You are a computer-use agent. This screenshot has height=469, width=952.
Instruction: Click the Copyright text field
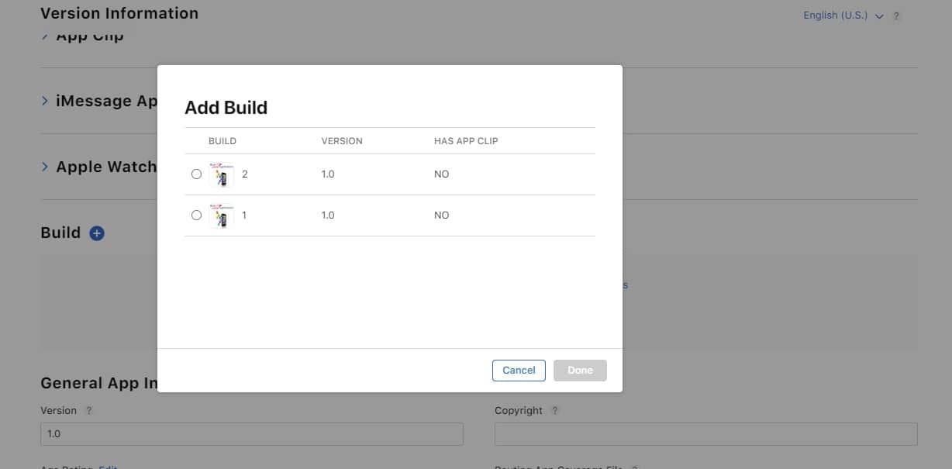705,434
